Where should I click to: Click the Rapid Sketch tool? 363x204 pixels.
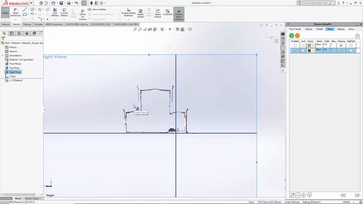click(x=158, y=13)
